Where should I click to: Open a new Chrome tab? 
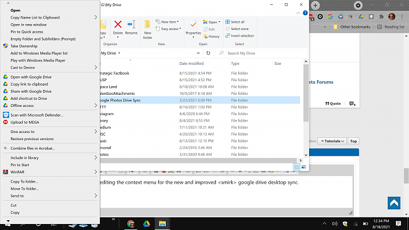point(315,5)
